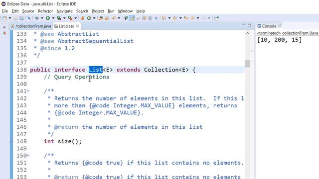Open the File menu
Screen dimensions: 319x179
click(x=5, y=11)
